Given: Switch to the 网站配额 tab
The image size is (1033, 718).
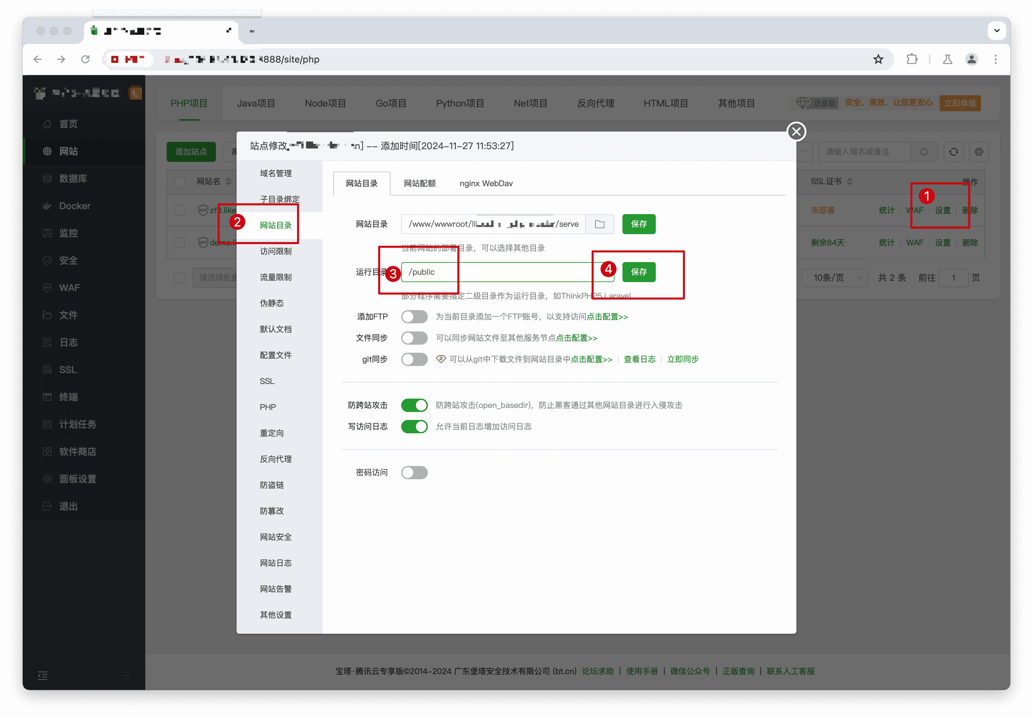Looking at the screenshot, I should pos(419,183).
